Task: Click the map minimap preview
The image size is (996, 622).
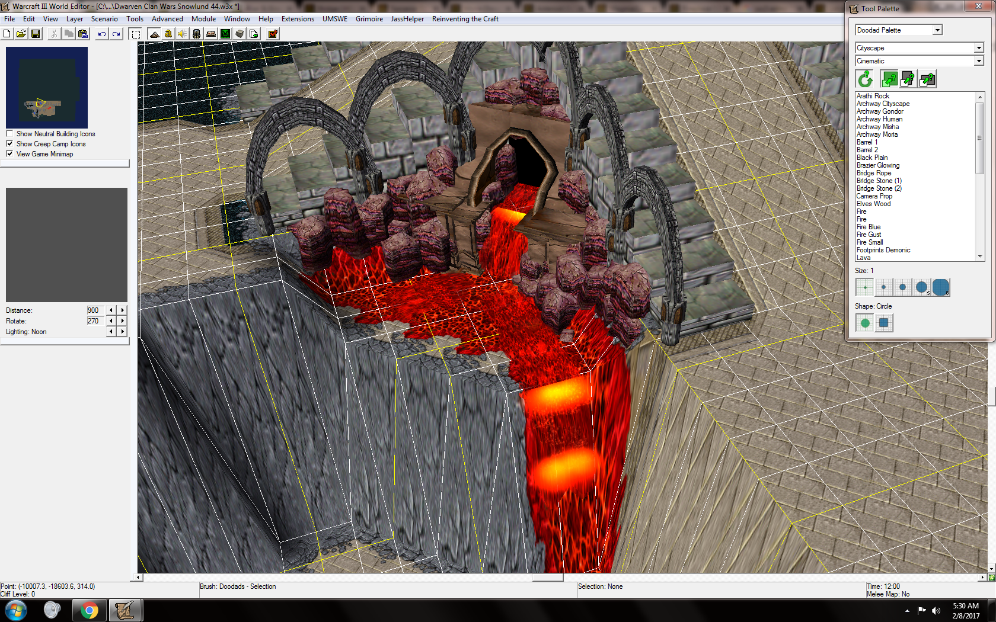Action: (x=47, y=88)
